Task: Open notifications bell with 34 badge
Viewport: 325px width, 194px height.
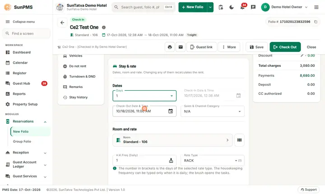Action: click(242, 7)
